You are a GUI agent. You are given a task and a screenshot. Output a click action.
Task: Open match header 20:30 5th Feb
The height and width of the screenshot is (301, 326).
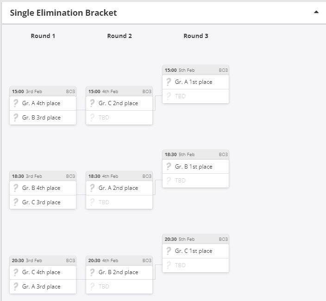(x=195, y=239)
